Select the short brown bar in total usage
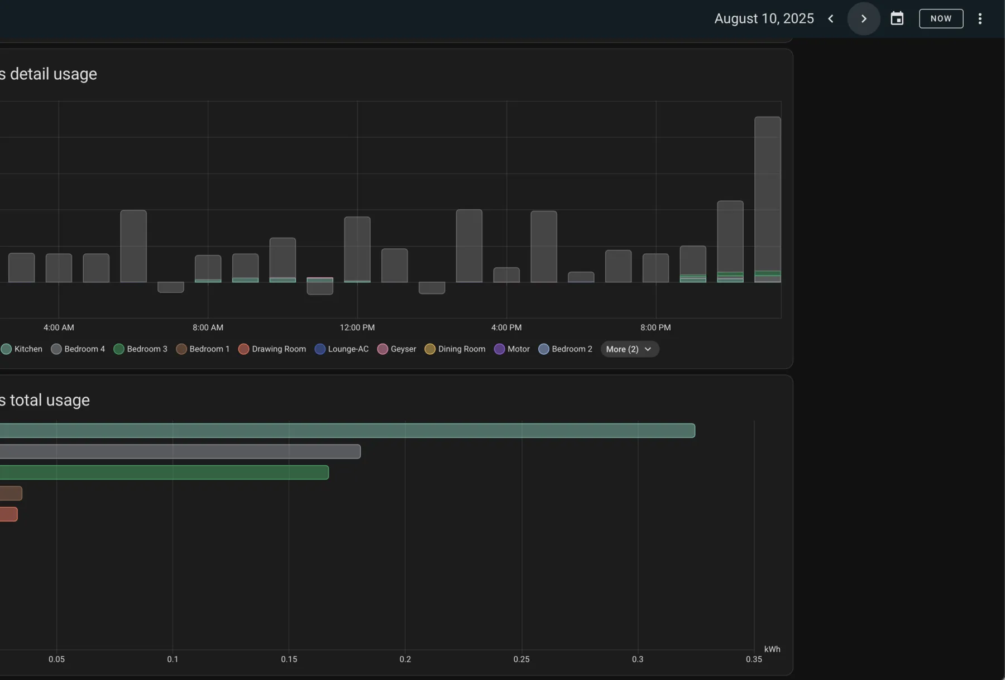This screenshot has width=1005, height=680. [11, 493]
